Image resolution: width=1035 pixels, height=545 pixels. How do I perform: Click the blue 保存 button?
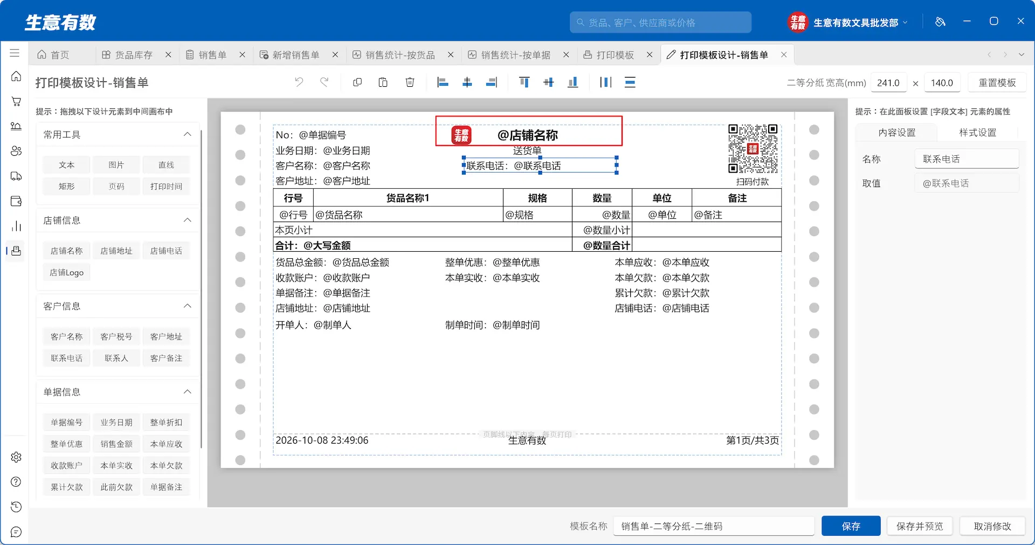point(851,526)
